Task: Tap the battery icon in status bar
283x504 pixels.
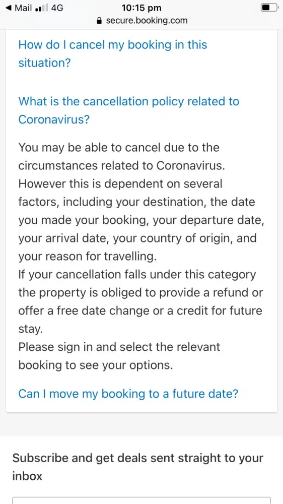Action: 269,8
